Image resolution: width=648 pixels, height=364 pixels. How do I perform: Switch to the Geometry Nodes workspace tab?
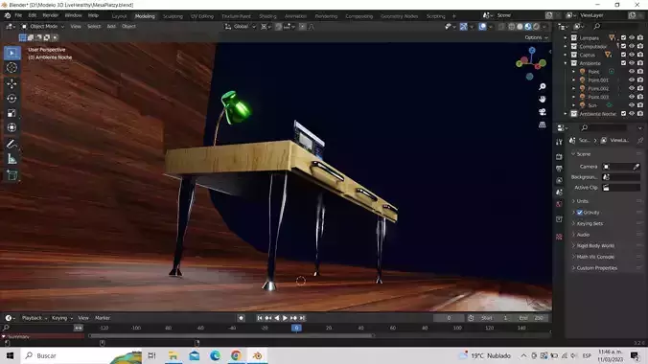(399, 16)
